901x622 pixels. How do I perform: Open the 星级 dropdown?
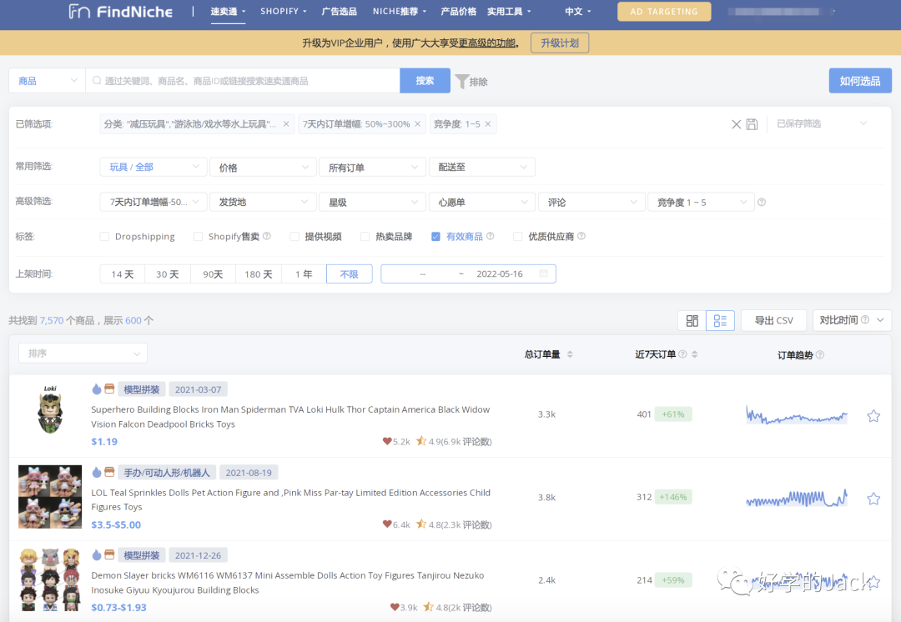(x=372, y=202)
